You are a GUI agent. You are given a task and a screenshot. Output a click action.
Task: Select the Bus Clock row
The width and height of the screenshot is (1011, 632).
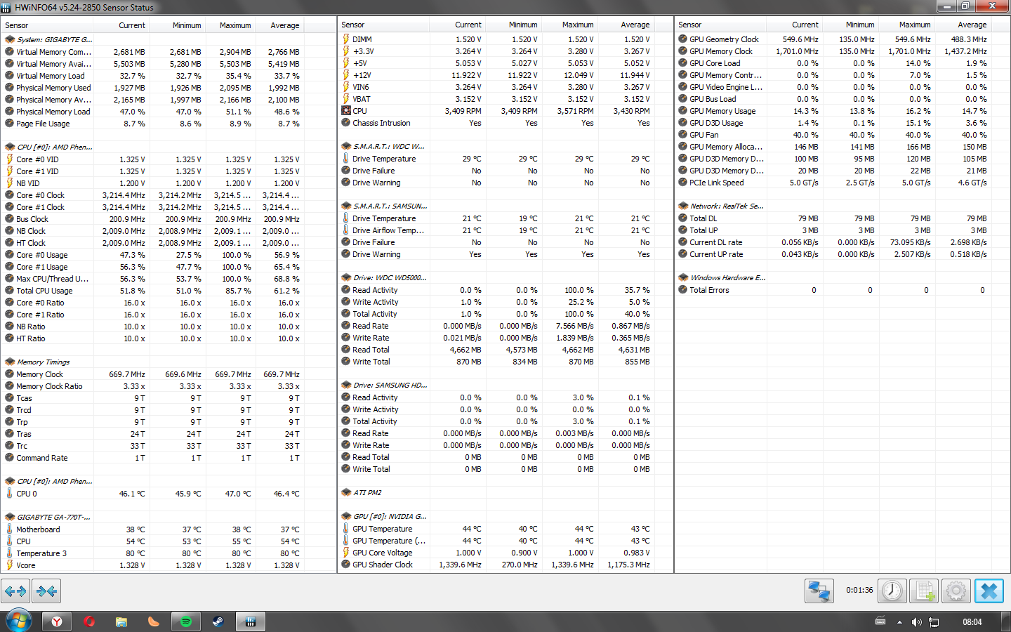[x=168, y=219]
